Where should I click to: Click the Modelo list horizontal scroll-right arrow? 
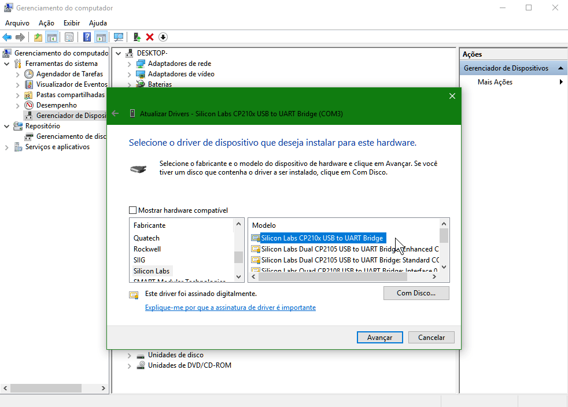point(434,277)
